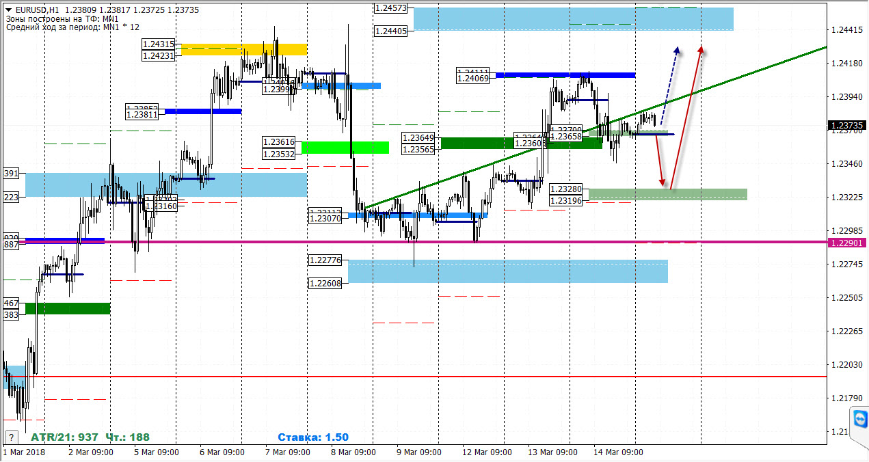Click the 1.23460 value on price axis
Screen dimensions: 869x462
[x=848, y=164]
